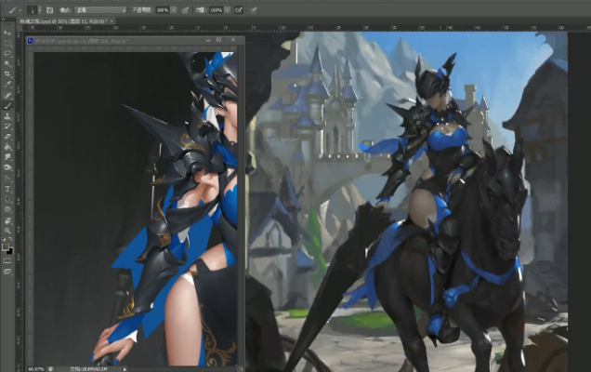Change the screen mode
This screenshot has width=591, height=372.
pyautogui.click(x=7, y=272)
